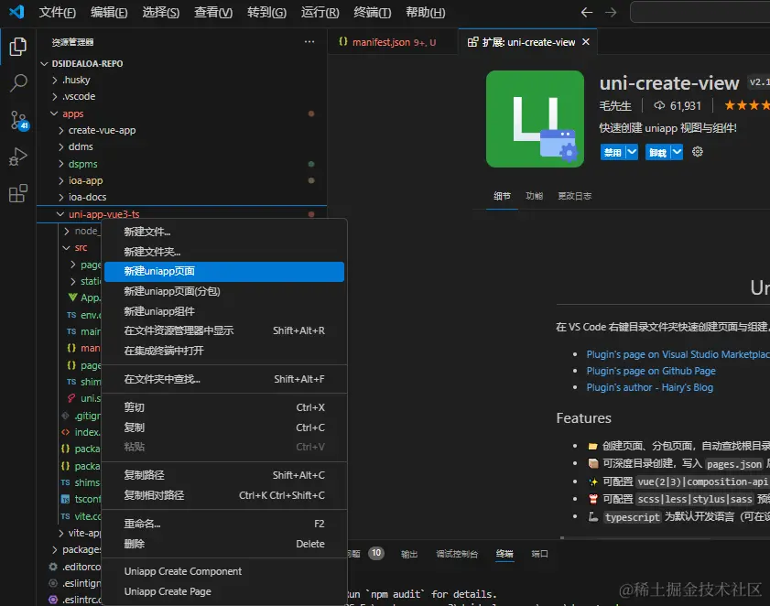This screenshot has height=606, width=770.
Task: Close the uni-create-view extension tab
Action: click(586, 42)
